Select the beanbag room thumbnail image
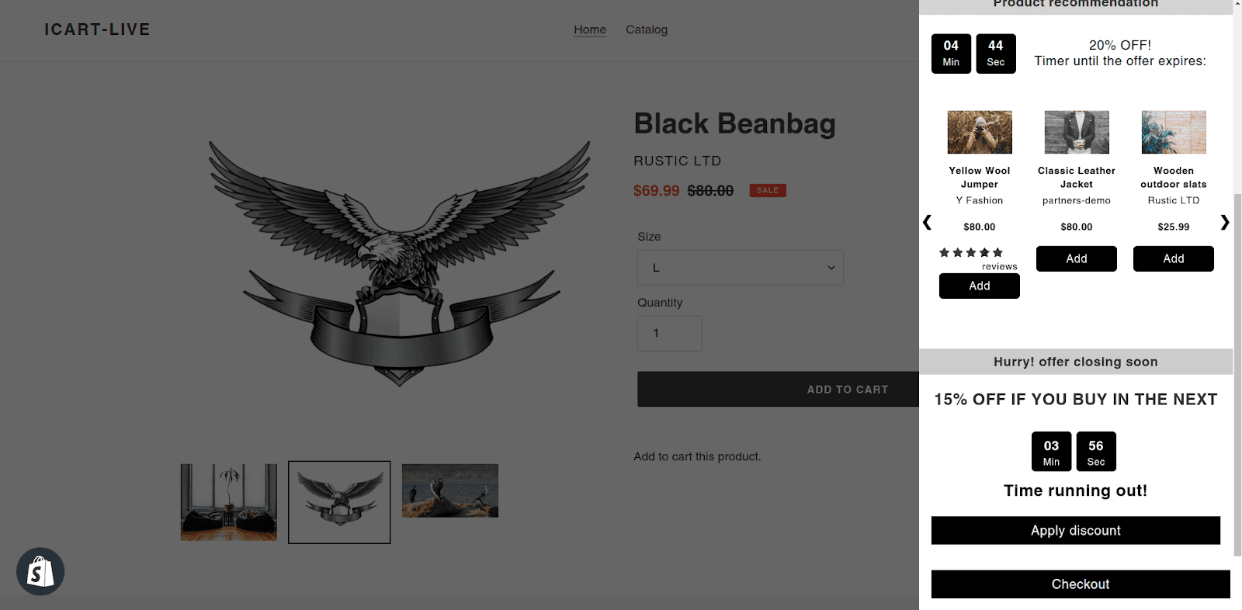This screenshot has width=1242, height=610. [x=229, y=502]
